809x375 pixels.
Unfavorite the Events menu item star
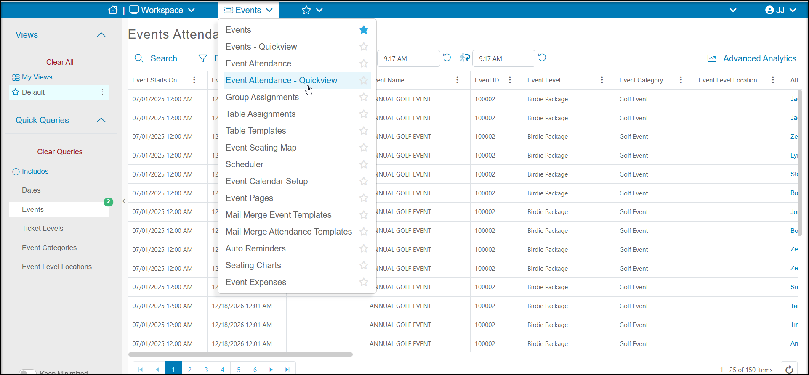click(x=364, y=30)
